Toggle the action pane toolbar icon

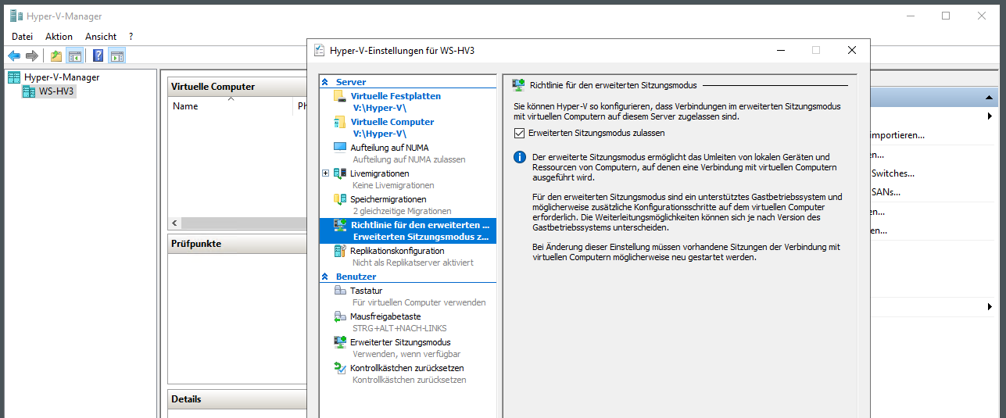[x=116, y=55]
